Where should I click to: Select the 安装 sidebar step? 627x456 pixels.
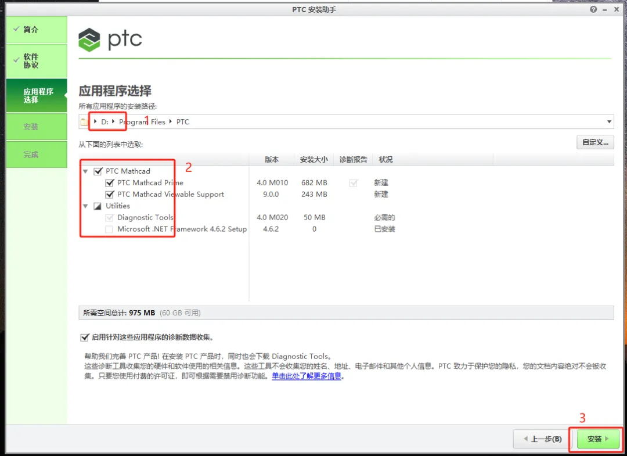37,127
